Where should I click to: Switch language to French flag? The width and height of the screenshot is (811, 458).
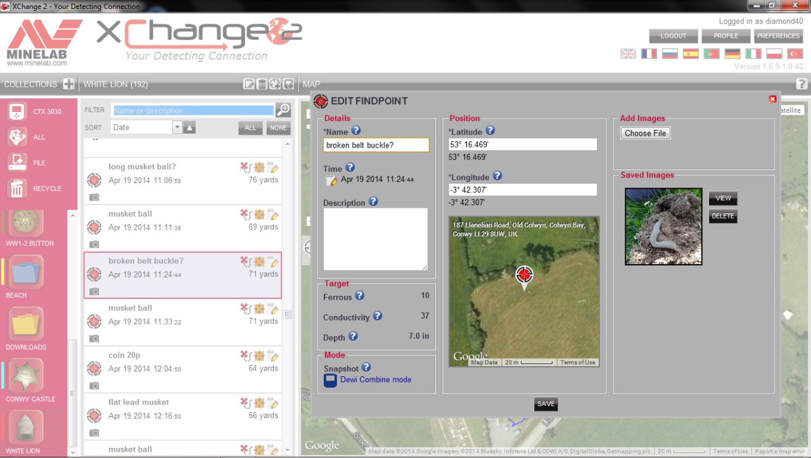pos(649,54)
